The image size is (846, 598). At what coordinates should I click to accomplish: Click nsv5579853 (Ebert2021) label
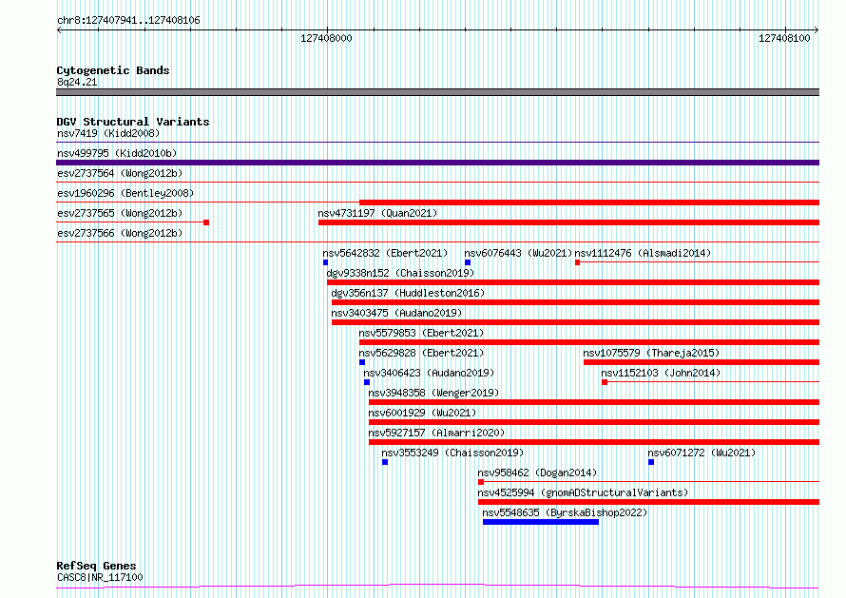(x=421, y=333)
